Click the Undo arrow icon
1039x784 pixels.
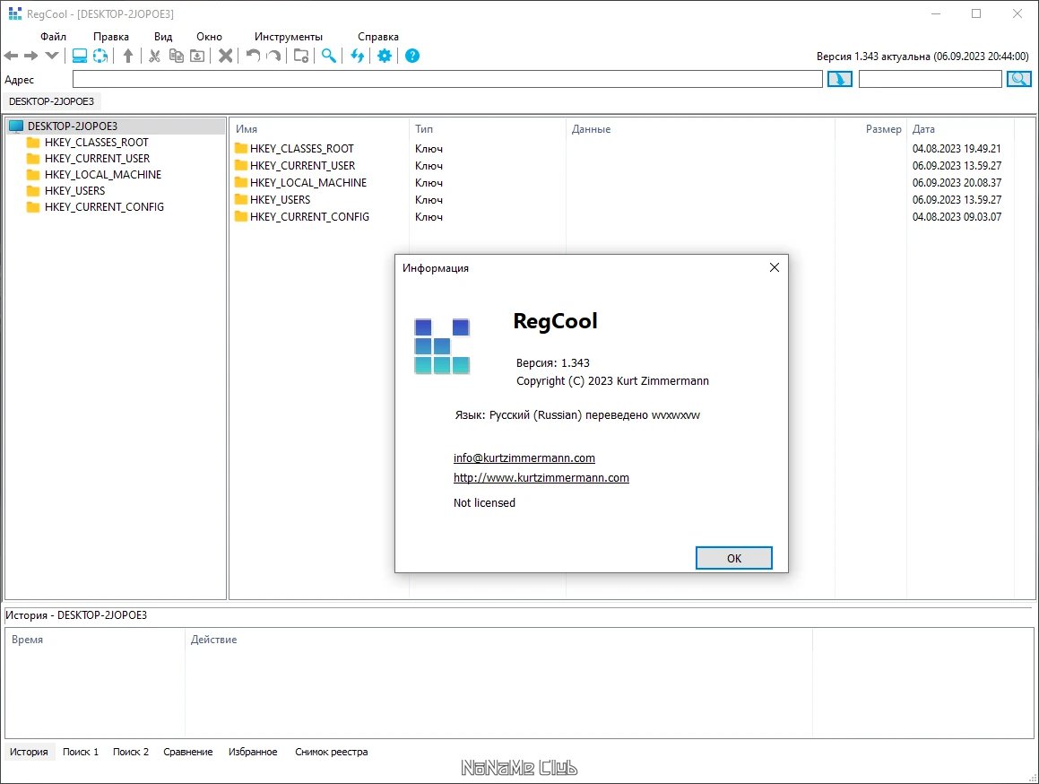253,56
